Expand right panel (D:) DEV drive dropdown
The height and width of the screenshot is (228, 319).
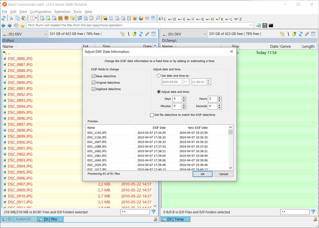[205, 34]
